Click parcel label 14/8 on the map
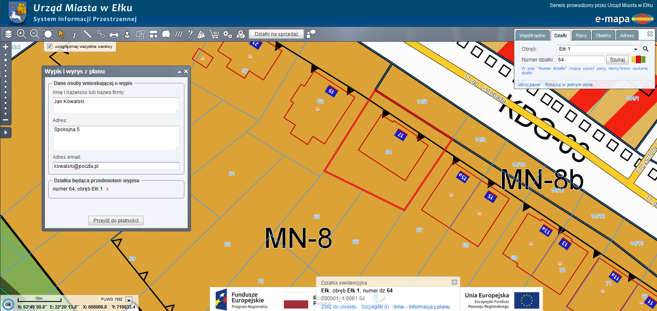The image size is (657, 311). click(x=422, y=101)
